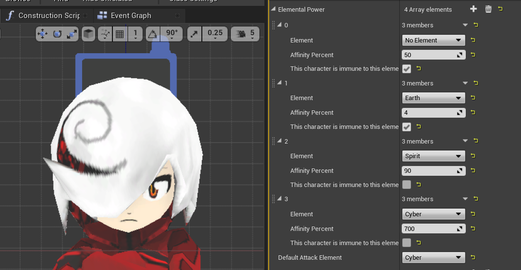
Task: Reset Default Attack Element to default
Action: coord(473,257)
